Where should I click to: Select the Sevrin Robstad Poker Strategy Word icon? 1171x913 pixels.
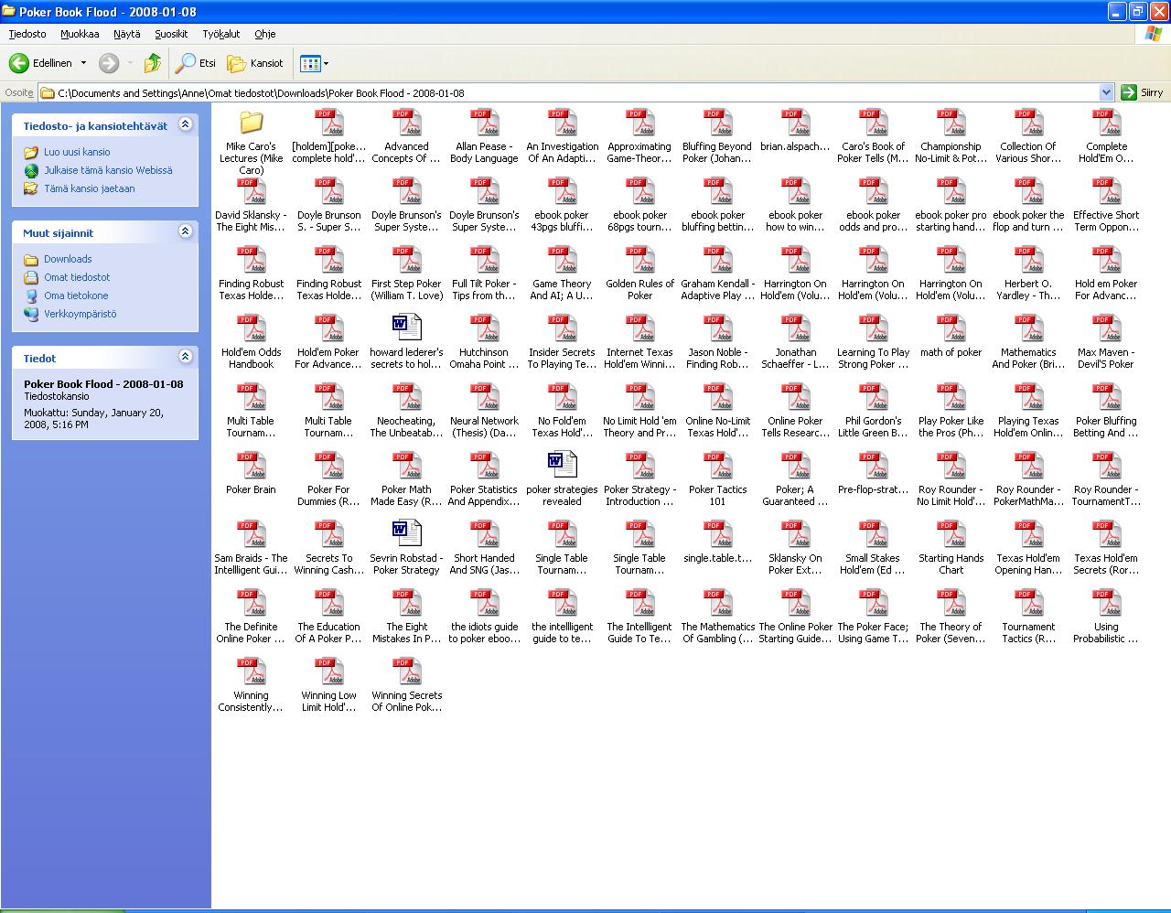click(406, 534)
